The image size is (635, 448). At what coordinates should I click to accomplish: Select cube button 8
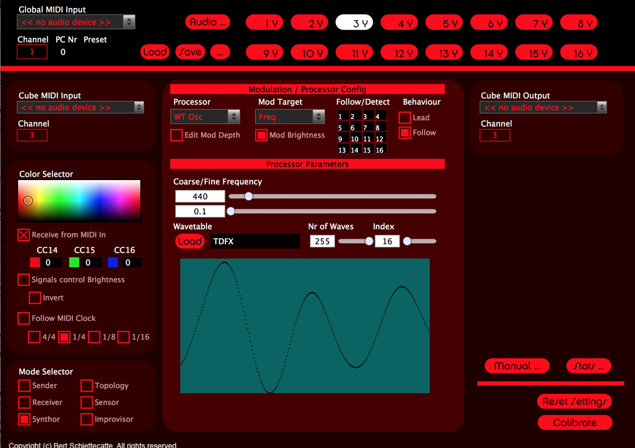(x=579, y=22)
